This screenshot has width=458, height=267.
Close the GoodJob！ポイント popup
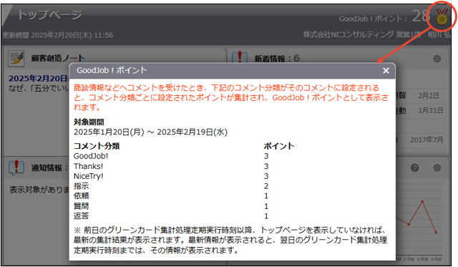pos(386,71)
